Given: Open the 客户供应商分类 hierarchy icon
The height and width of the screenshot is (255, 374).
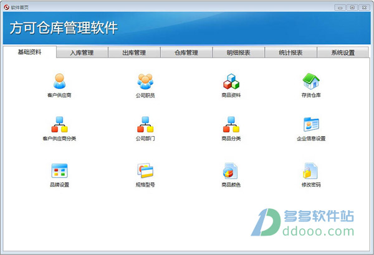Looking at the screenshot, I should tap(59, 124).
